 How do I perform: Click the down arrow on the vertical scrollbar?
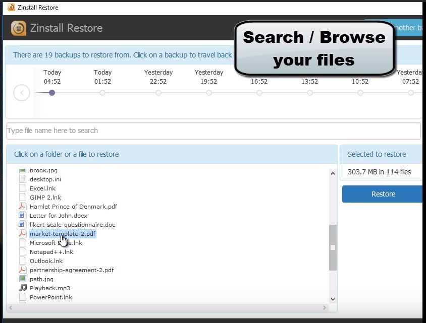click(333, 299)
